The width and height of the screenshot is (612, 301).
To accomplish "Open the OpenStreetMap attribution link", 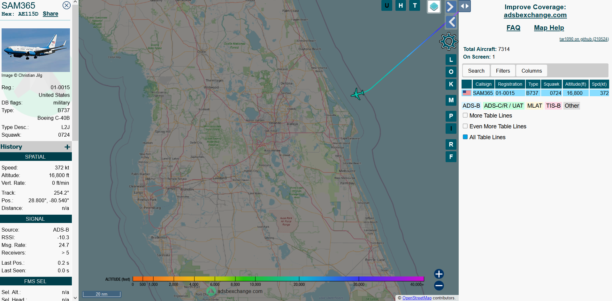I will 417,298.
